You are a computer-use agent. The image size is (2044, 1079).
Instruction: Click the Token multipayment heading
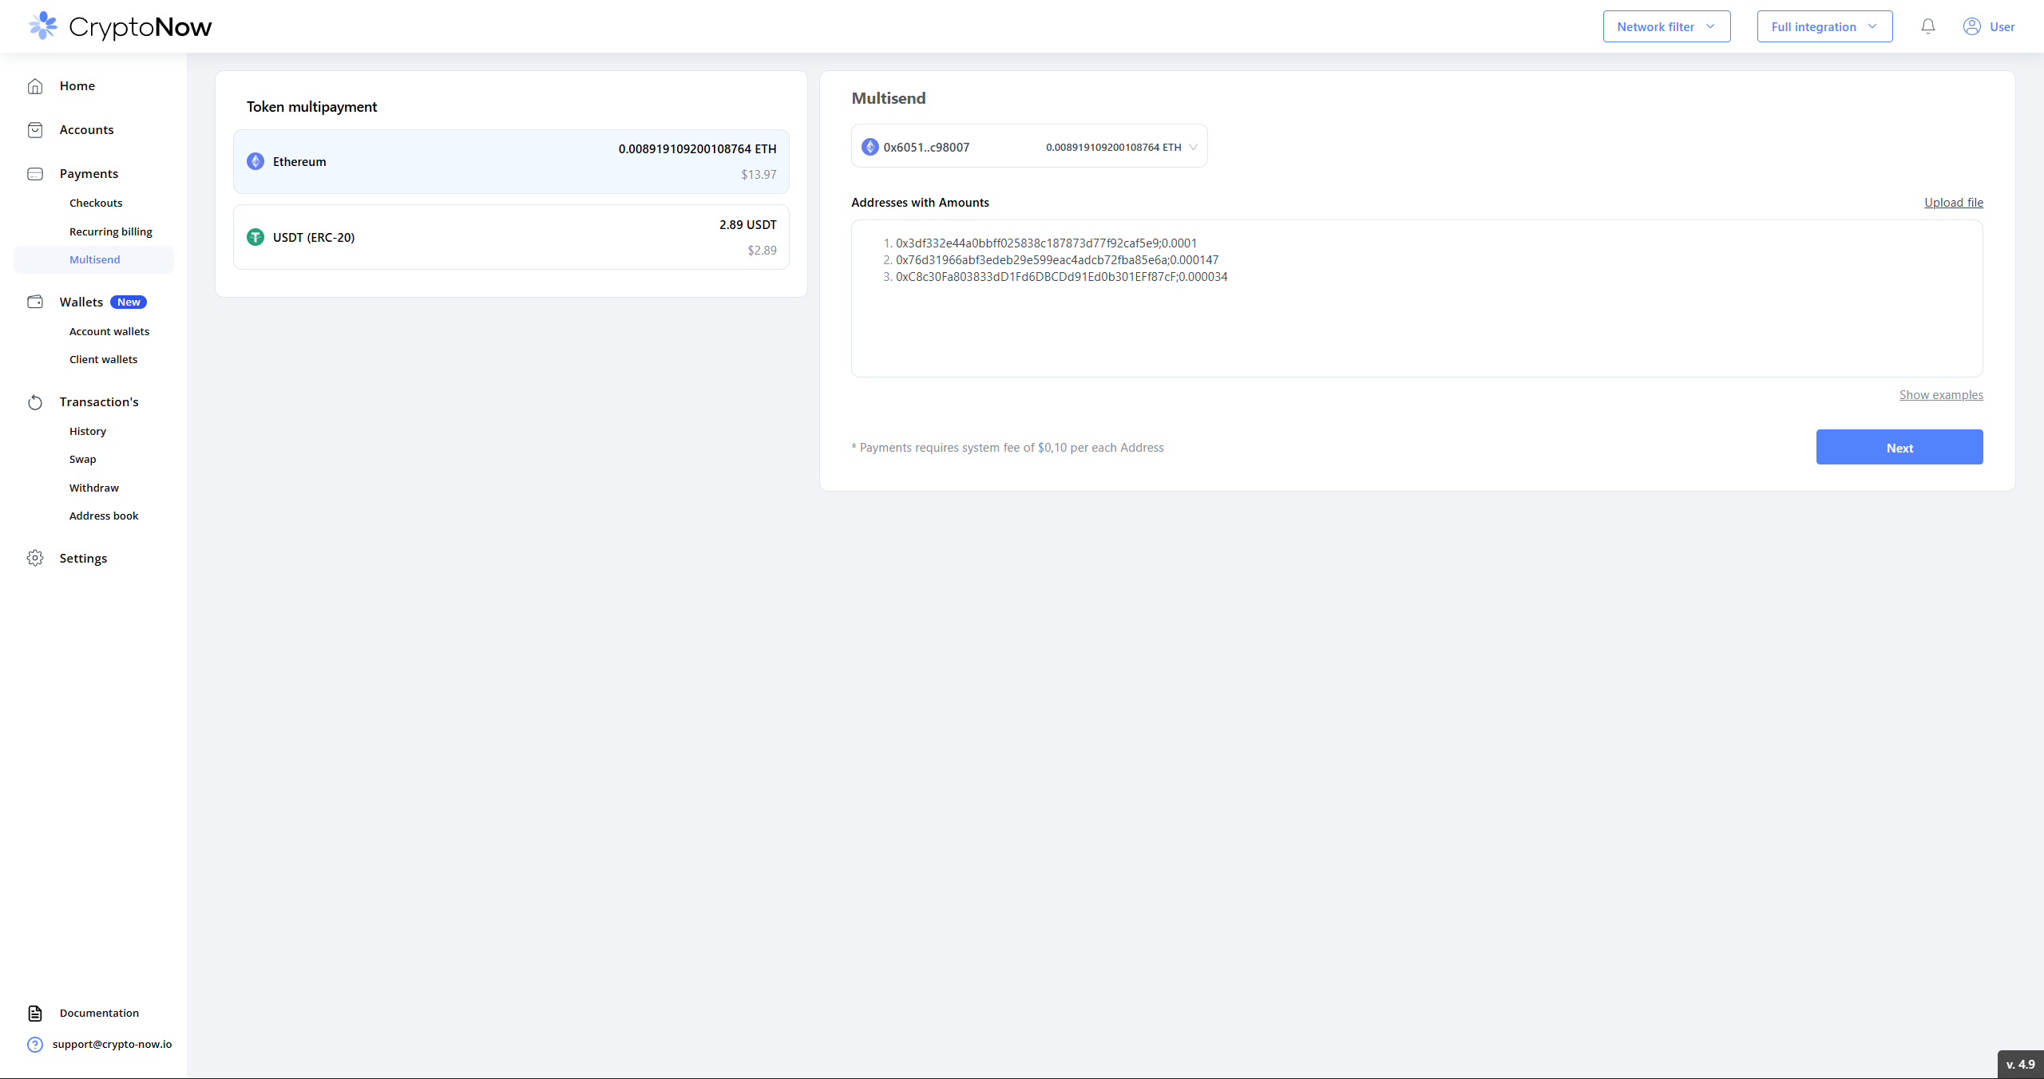[x=312, y=107]
